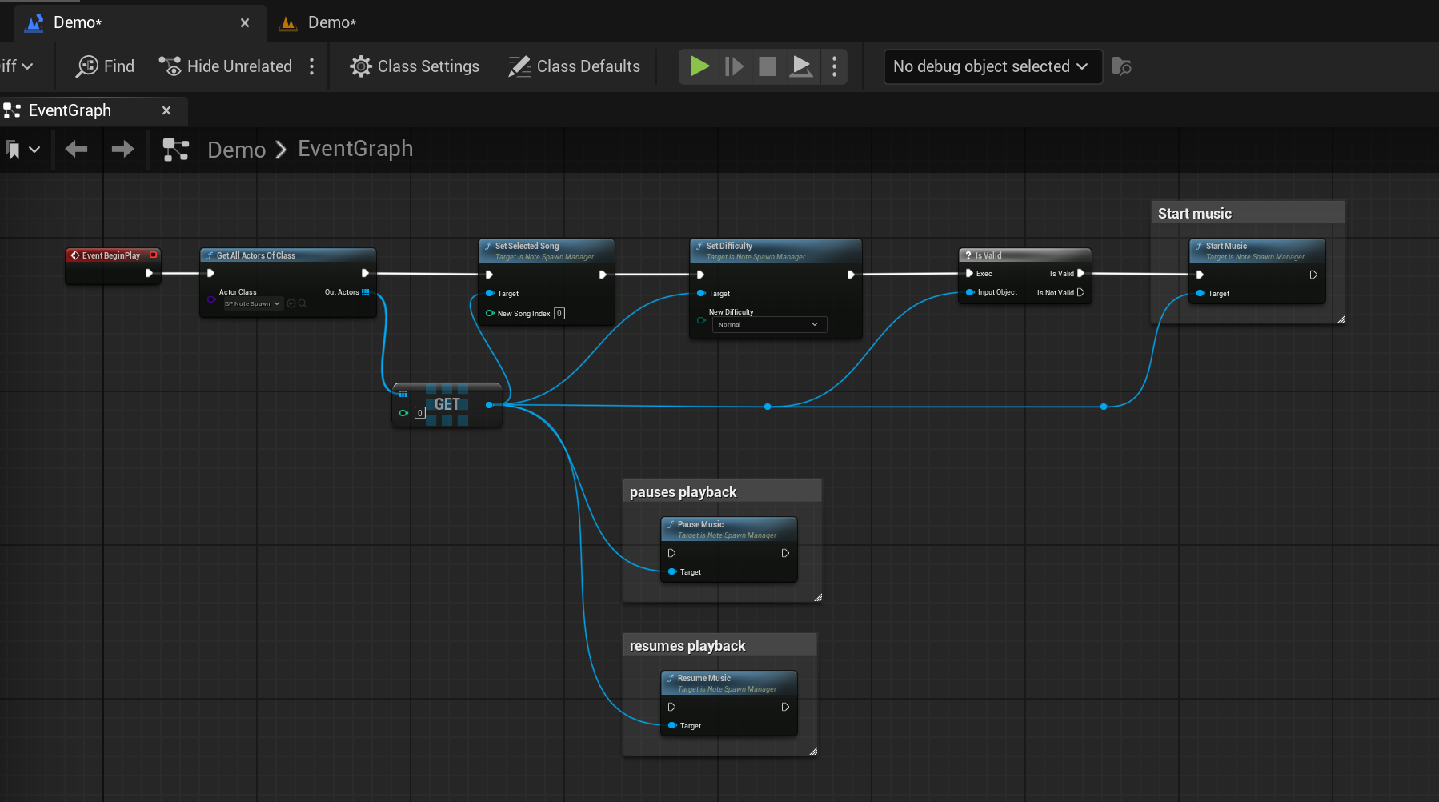Click Out Actors array output pin
This screenshot has width=1439, height=802.
[366, 292]
